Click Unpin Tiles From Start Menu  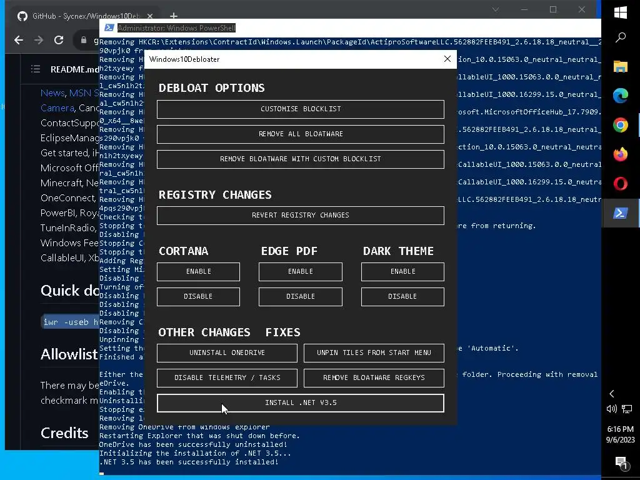click(x=374, y=352)
